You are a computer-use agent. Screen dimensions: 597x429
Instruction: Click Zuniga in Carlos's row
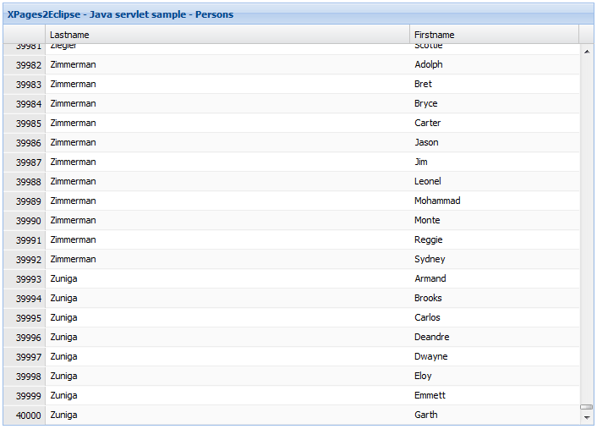click(63, 318)
